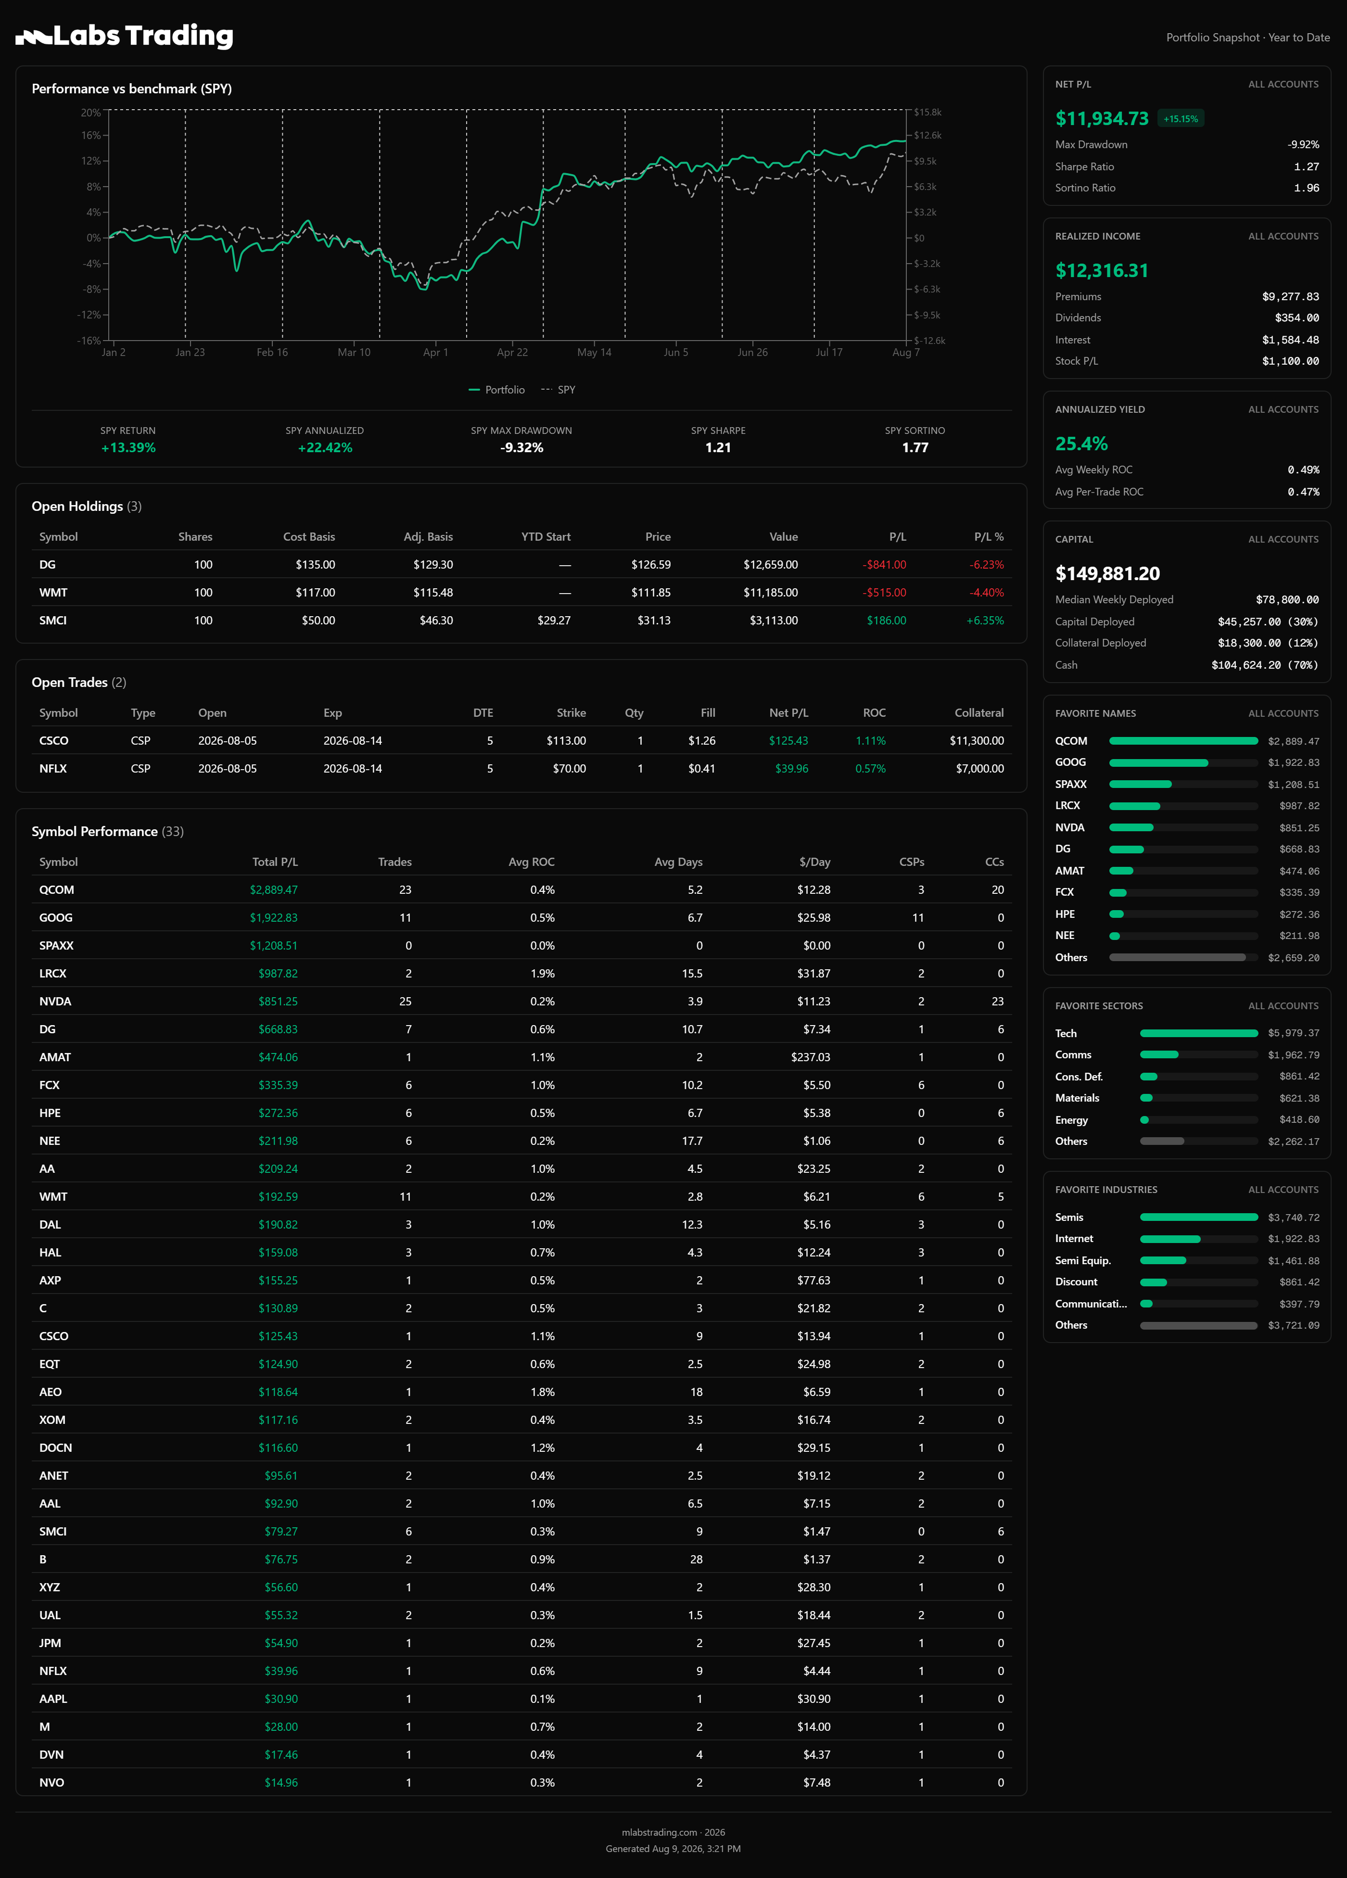
Task: Click the YTD Start column header
Action: (x=546, y=536)
